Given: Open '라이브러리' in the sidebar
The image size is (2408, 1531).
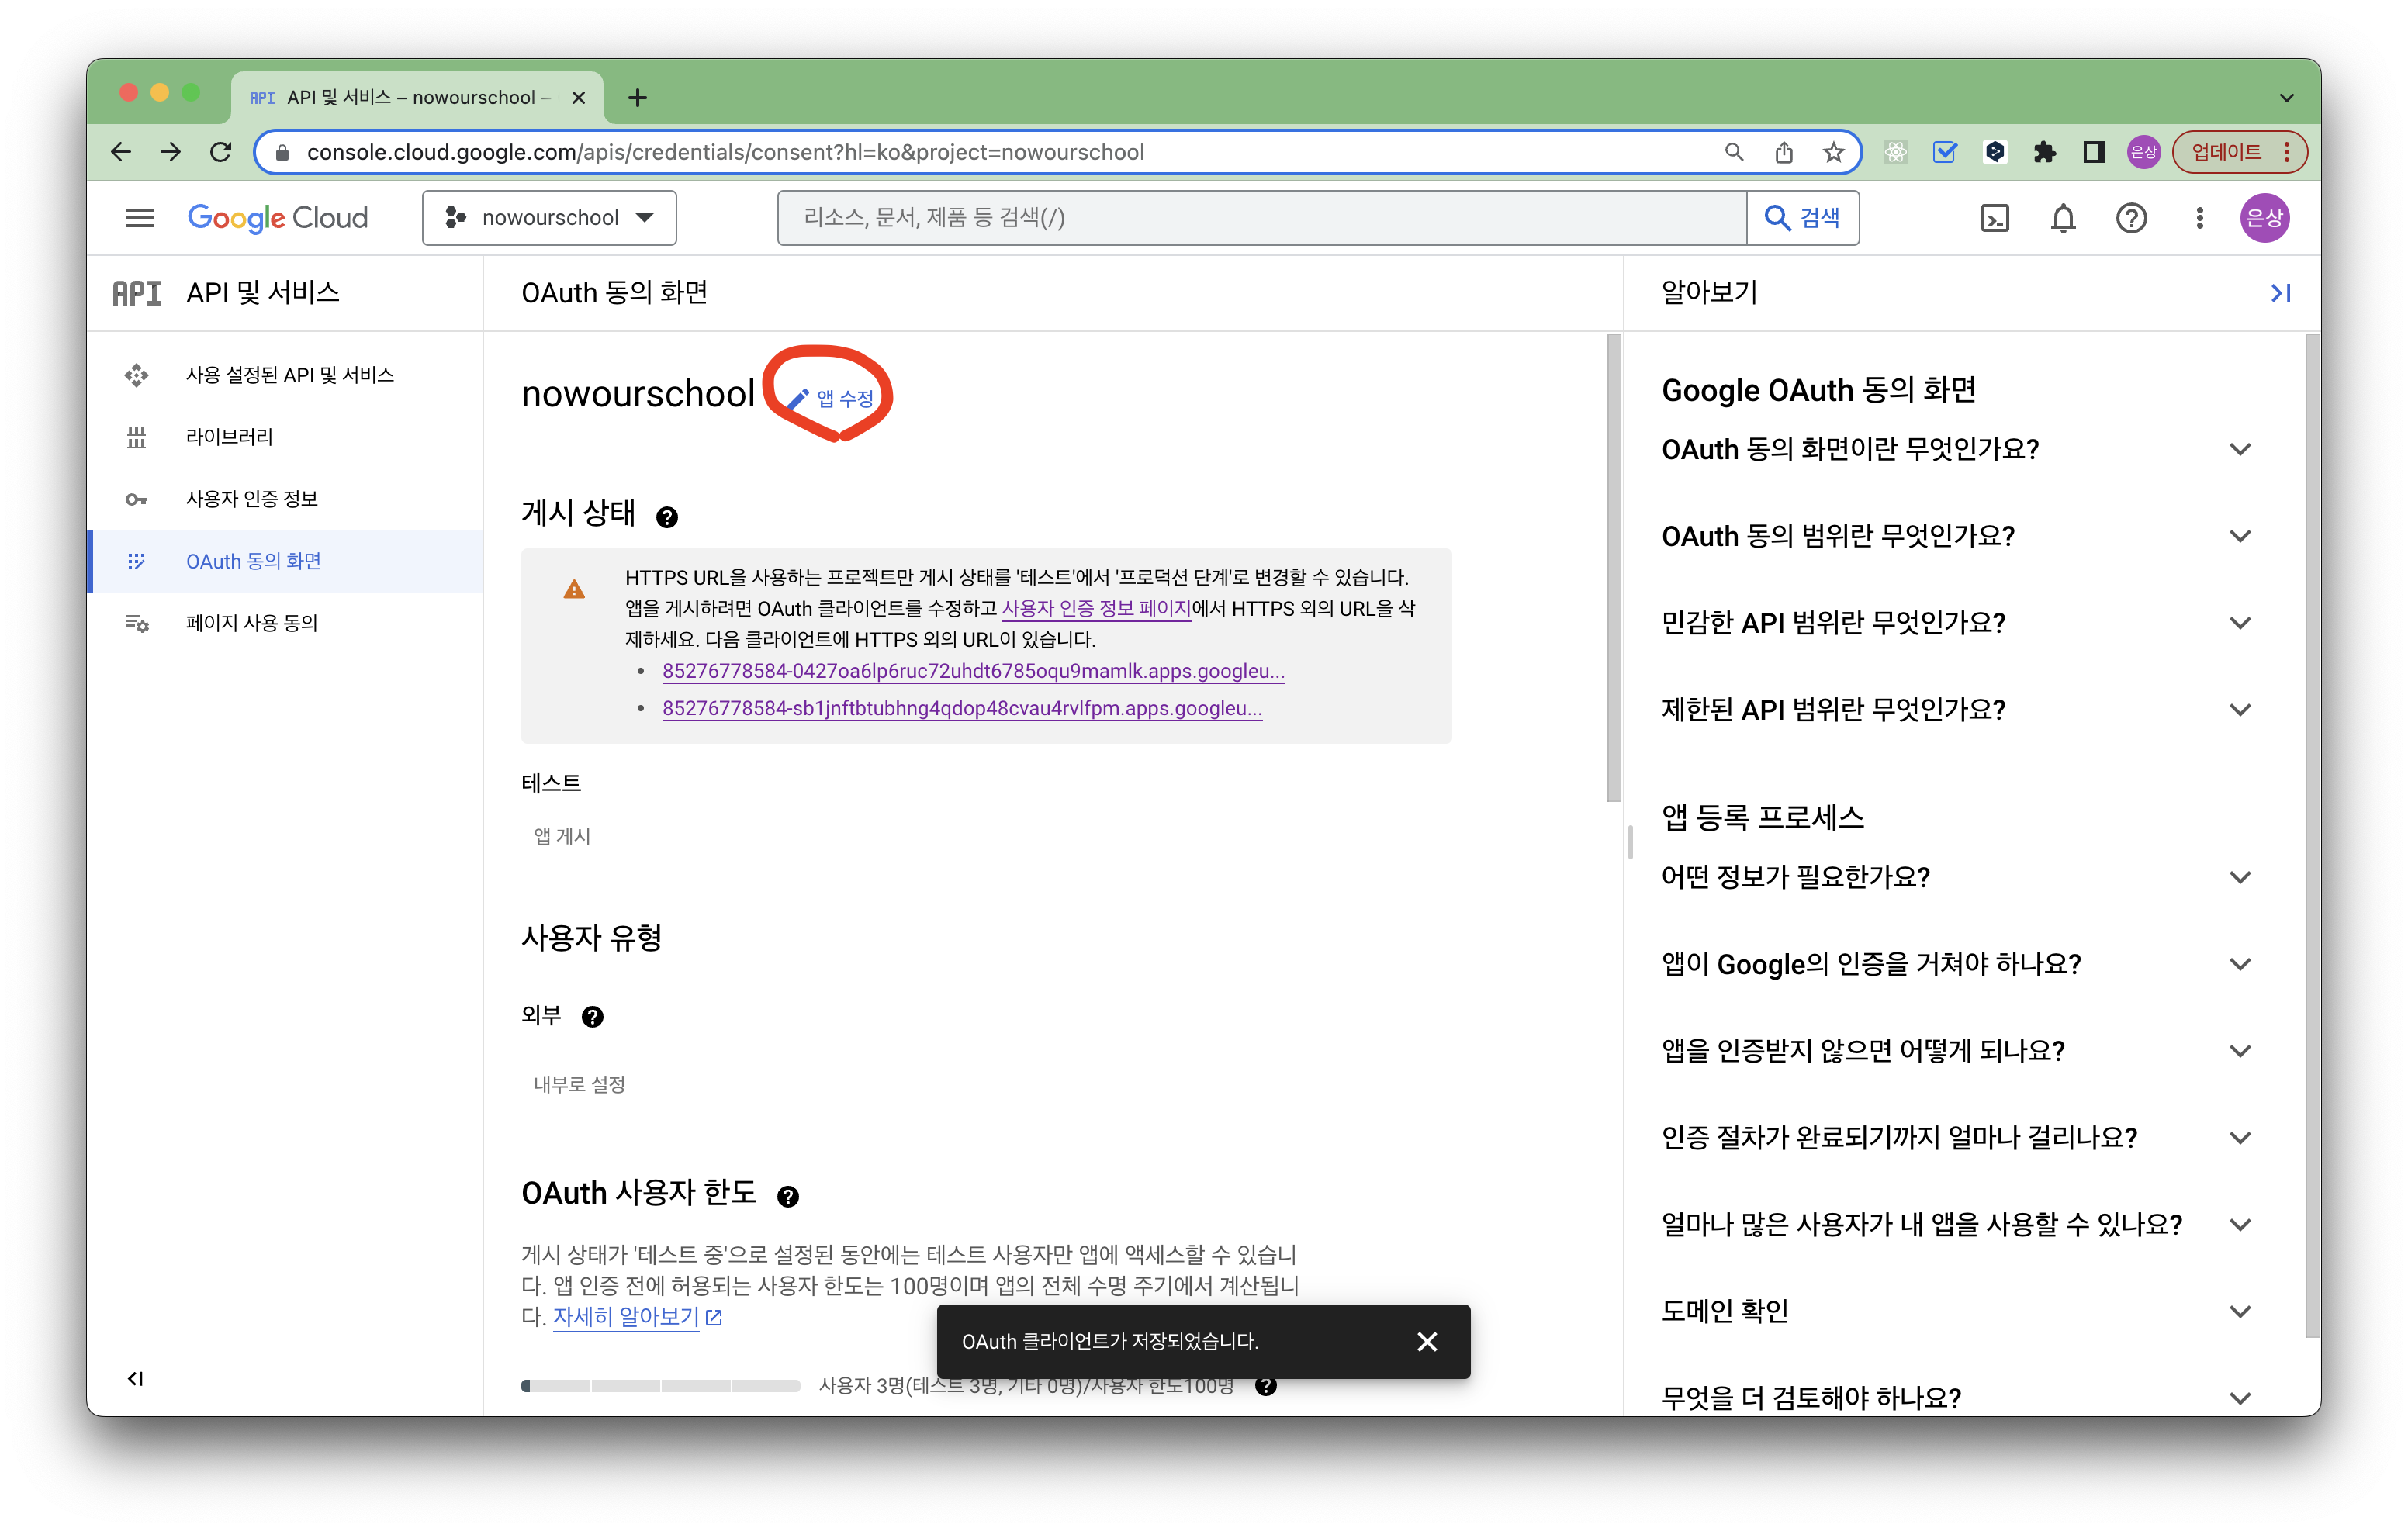Looking at the screenshot, I should click(x=286, y=437).
